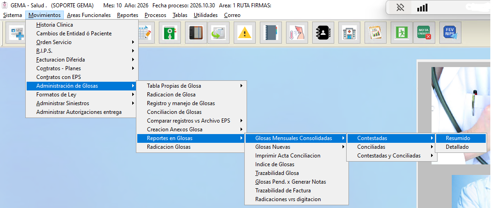
Task: Click the hospital building toolbar icon
Action: [349, 33]
